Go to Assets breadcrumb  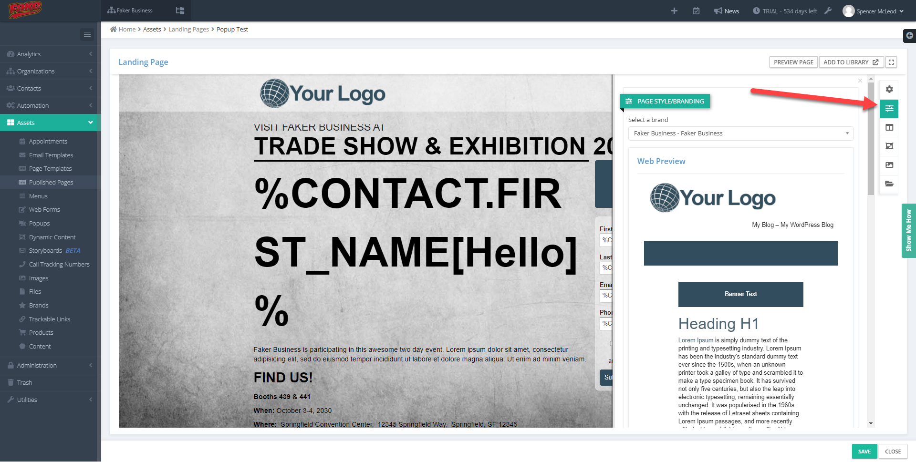[152, 30]
